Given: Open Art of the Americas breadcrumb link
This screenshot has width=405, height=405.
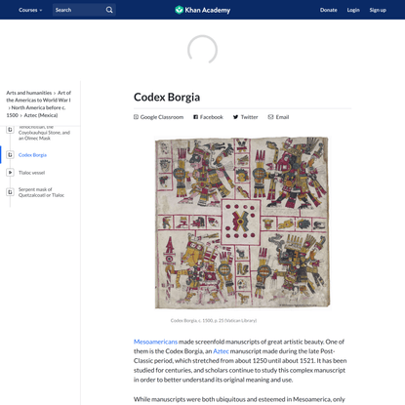Looking at the screenshot, I should 38,97.
